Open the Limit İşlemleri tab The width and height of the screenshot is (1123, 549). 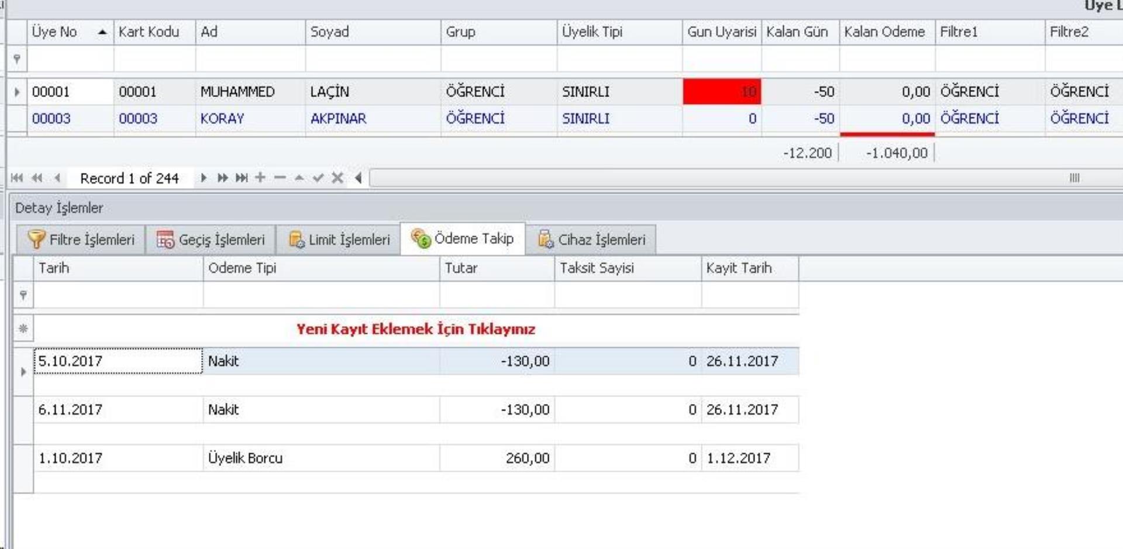339,240
